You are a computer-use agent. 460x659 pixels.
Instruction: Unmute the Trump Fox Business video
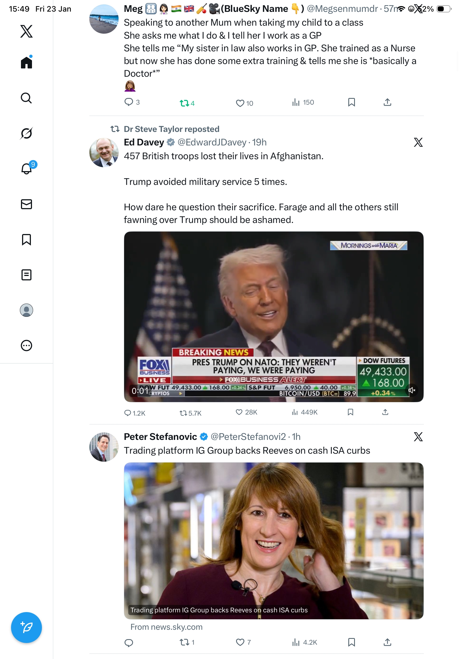coord(412,390)
